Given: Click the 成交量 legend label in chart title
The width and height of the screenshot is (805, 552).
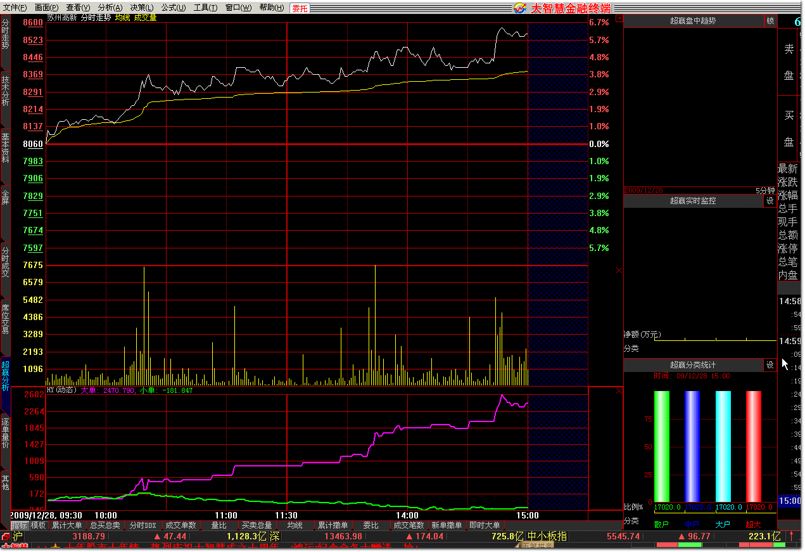Looking at the screenshot, I should click(145, 18).
